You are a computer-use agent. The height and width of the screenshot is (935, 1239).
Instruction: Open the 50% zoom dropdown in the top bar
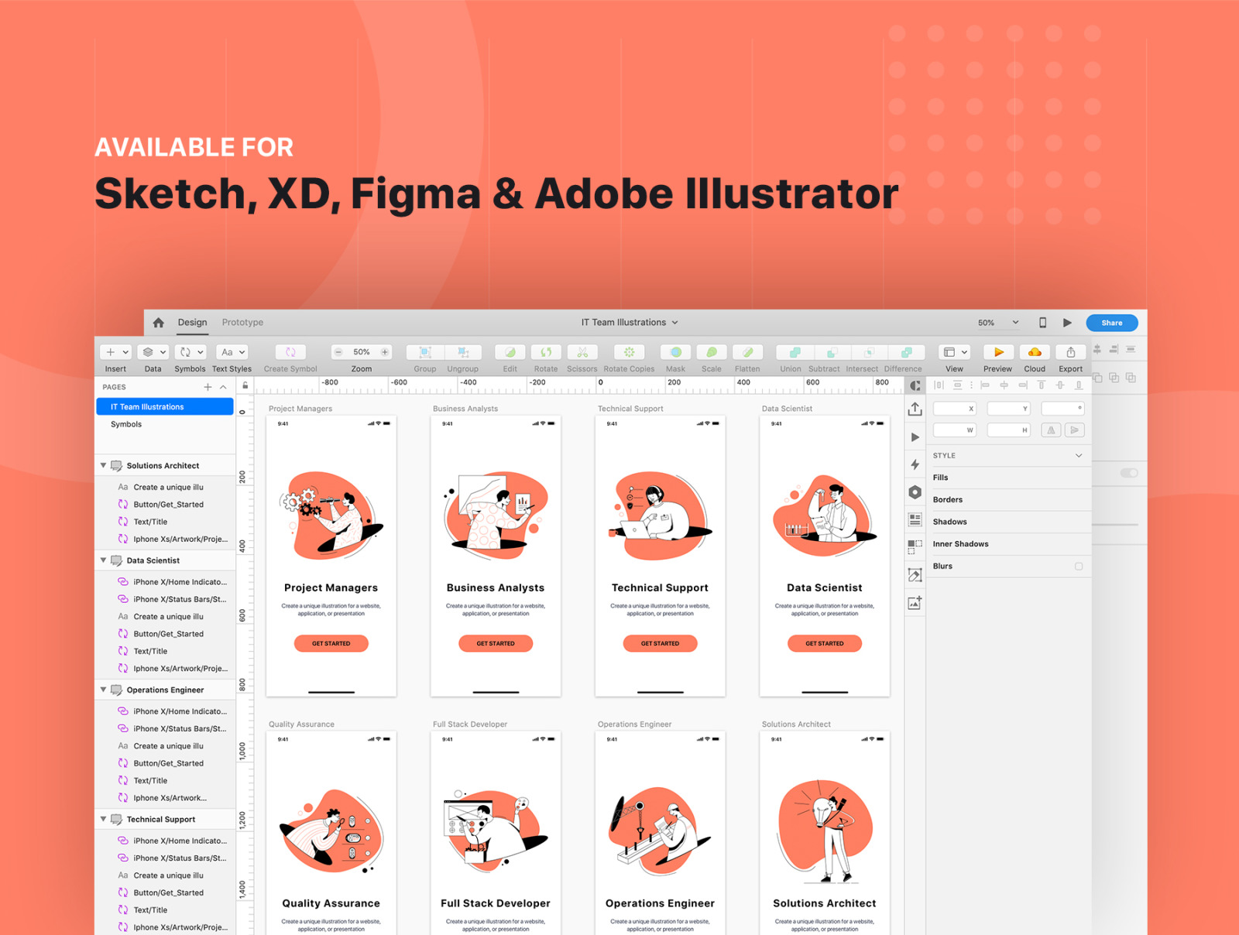click(998, 323)
